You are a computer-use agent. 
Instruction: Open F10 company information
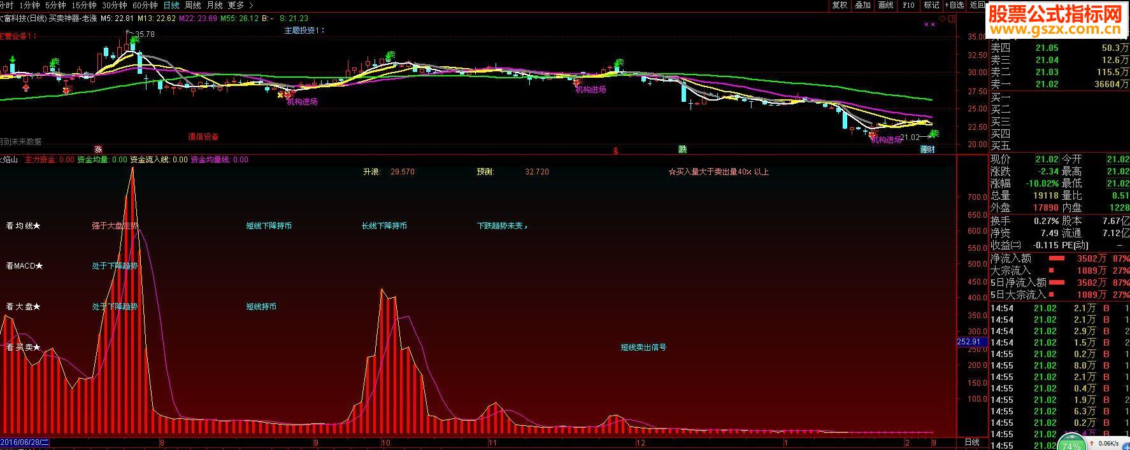[908, 5]
